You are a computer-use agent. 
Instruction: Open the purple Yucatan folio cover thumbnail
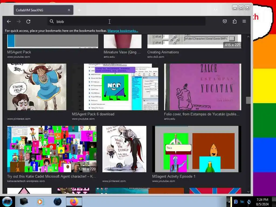(203, 87)
